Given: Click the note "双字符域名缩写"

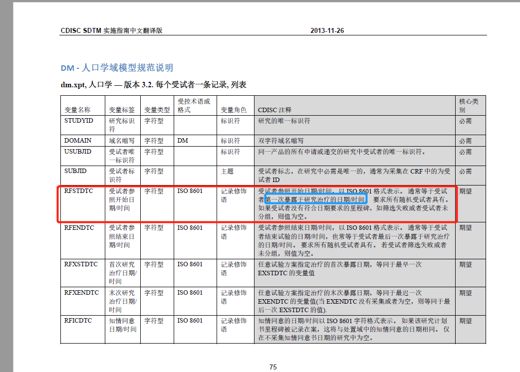Looking at the screenshot, I should (281, 141).
